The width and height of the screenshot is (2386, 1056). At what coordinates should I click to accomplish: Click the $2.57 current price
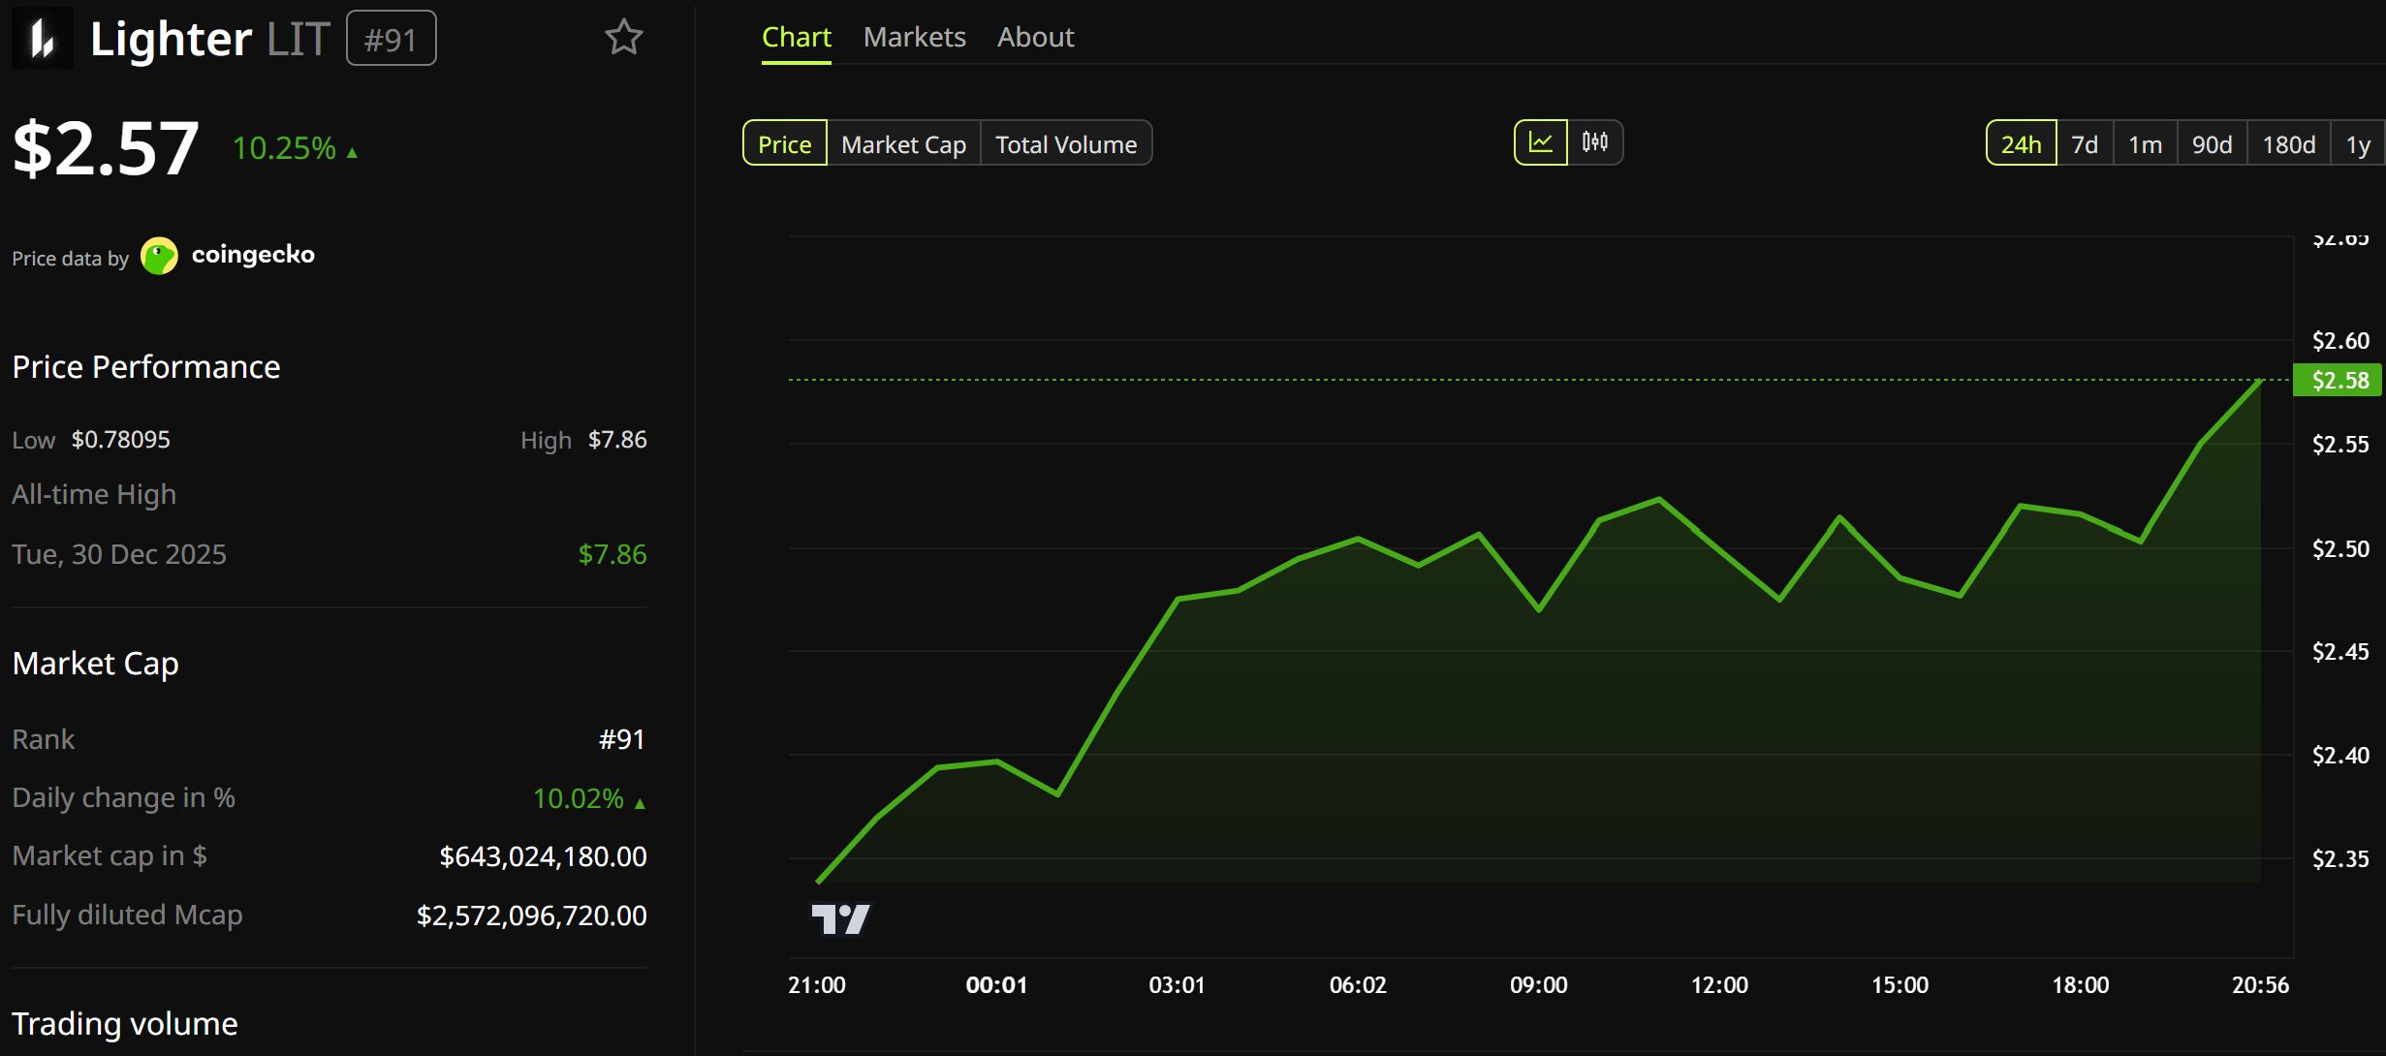click(x=107, y=148)
